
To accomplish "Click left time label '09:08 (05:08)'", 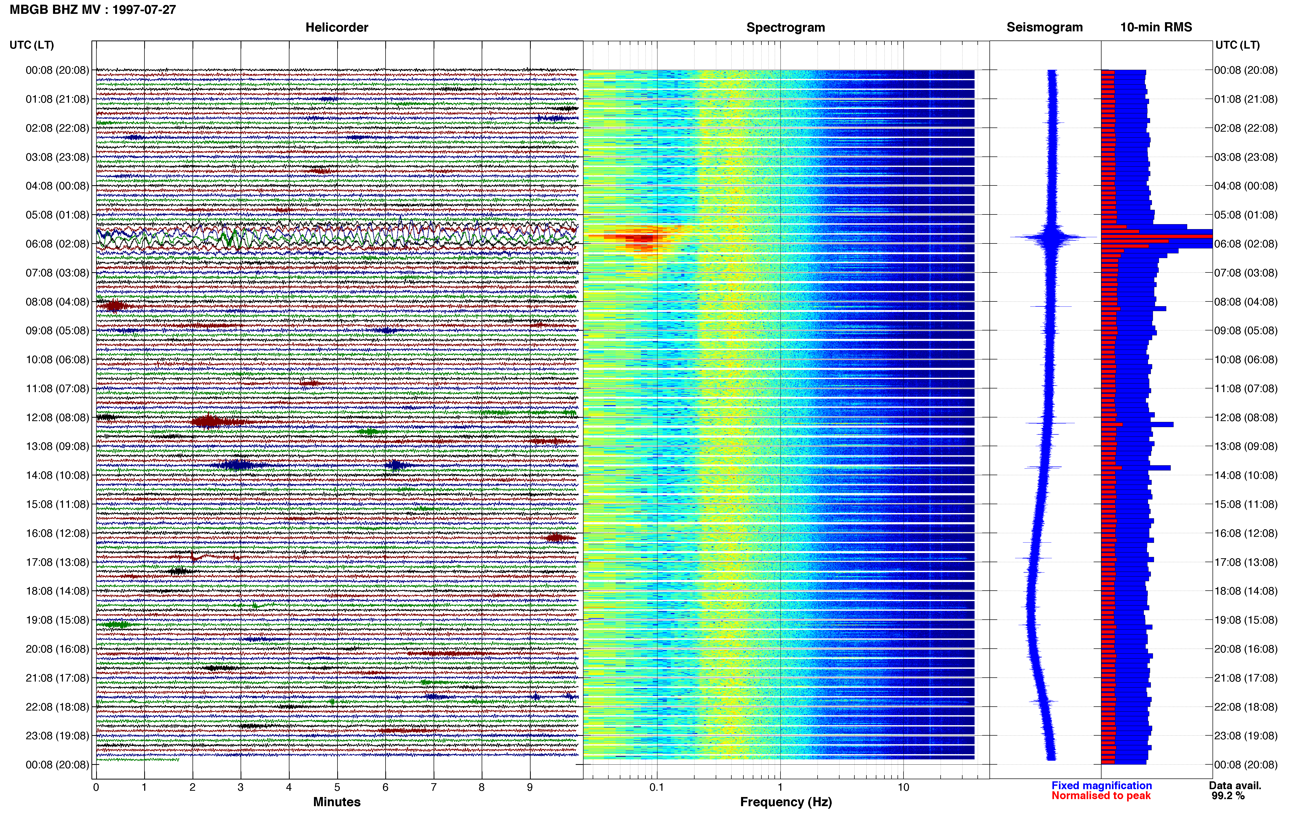I will tap(57, 331).
